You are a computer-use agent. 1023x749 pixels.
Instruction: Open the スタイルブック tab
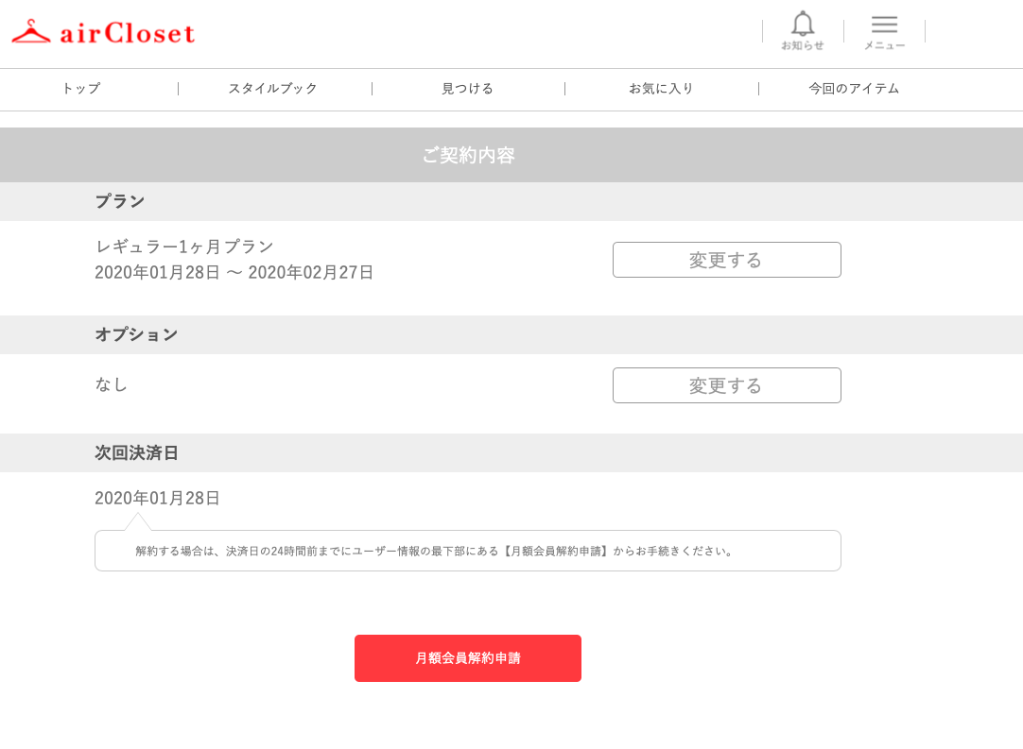(272, 89)
